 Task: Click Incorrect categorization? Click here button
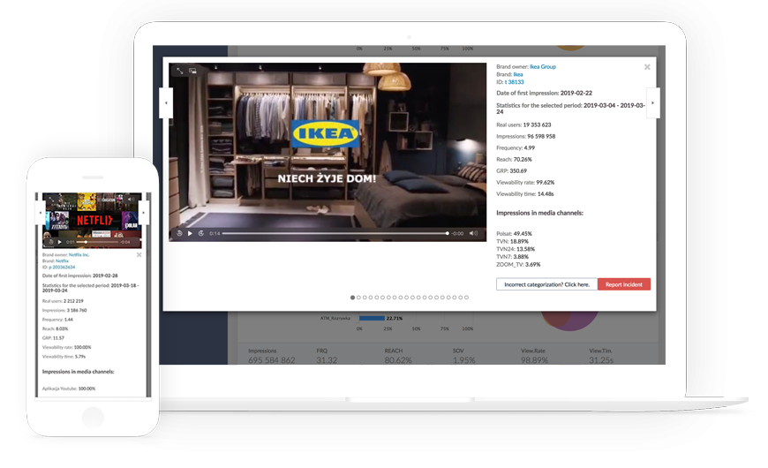coord(546,284)
